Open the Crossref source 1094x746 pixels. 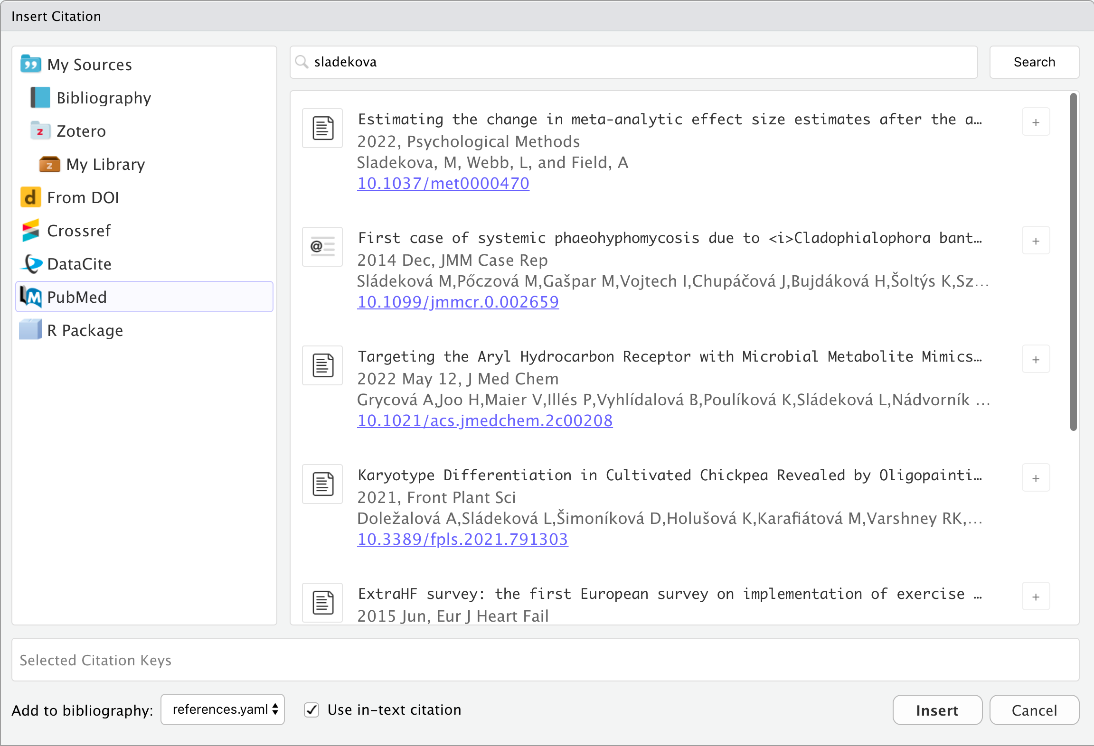coord(79,231)
